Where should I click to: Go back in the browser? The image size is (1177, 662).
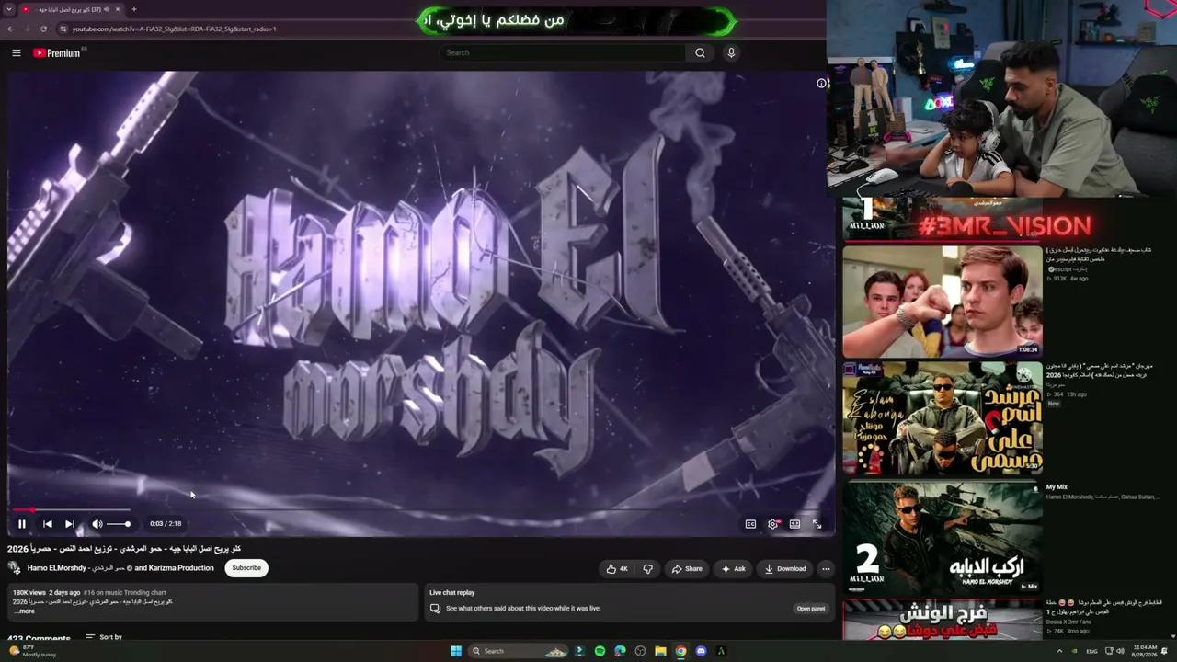(10, 29)
